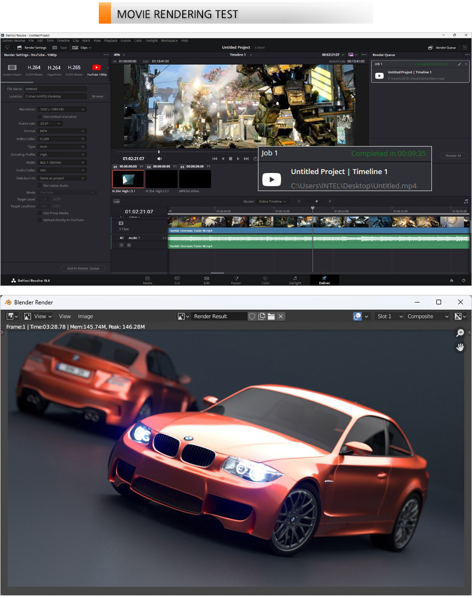Switch to the Edit page

206,280
